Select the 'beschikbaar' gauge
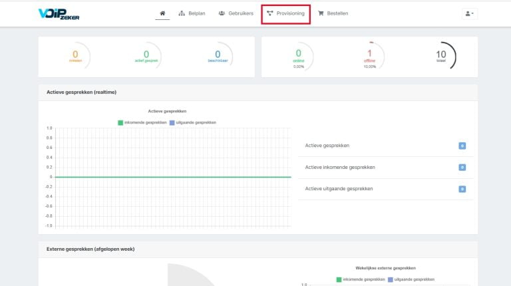 click(x=218, y=56)
